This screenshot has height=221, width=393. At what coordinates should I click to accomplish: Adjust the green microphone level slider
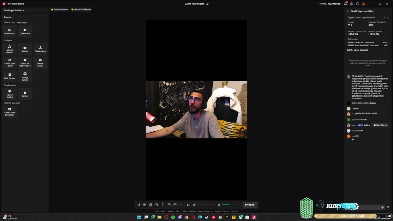[x=231, y=205]
